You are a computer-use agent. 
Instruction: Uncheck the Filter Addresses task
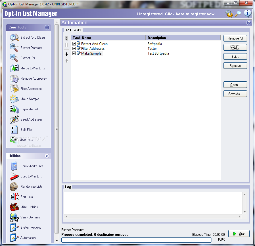click(x=74, y=49)
